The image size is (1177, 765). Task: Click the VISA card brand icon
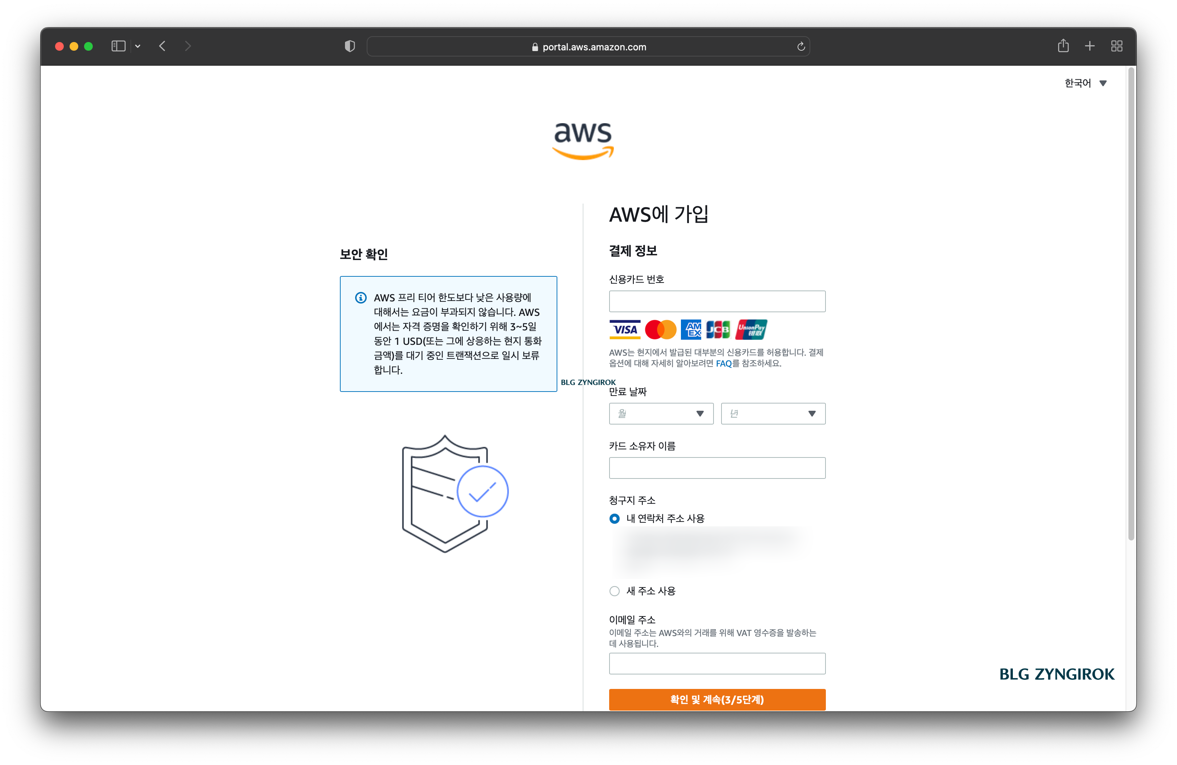click(625, 329)
